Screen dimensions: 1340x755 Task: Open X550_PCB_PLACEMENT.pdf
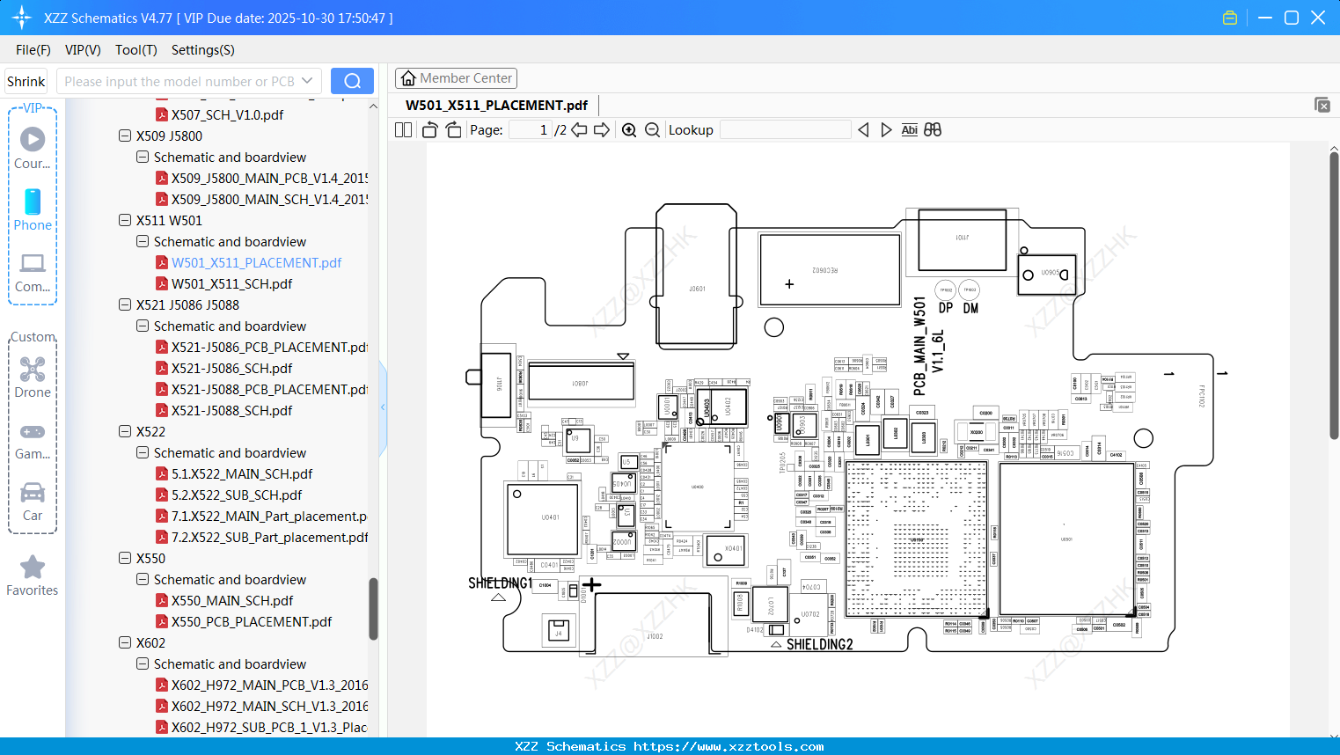252,621
